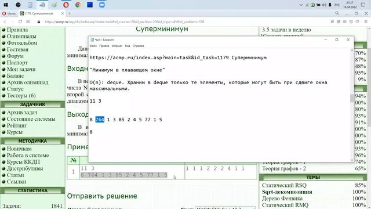Take a snapshot with the camera icon
The width and height of the screenshot is (371, 209).
345,22
